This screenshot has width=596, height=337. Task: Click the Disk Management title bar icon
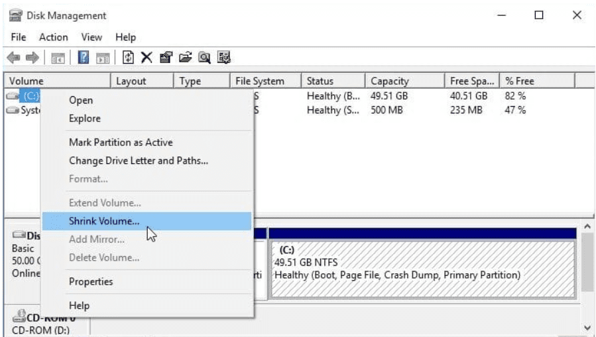click(15, 16)
